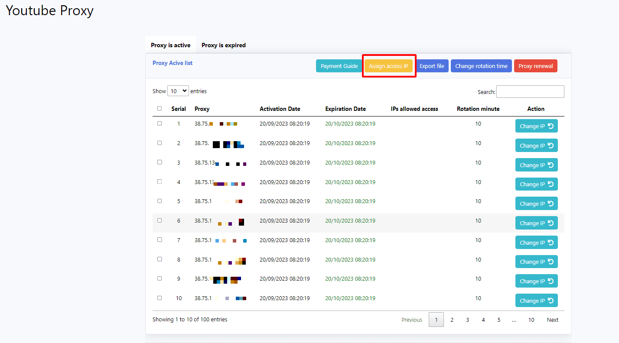619x343 pixels.
Task: Open the Payment Guide button
Action: click(339, 66)
